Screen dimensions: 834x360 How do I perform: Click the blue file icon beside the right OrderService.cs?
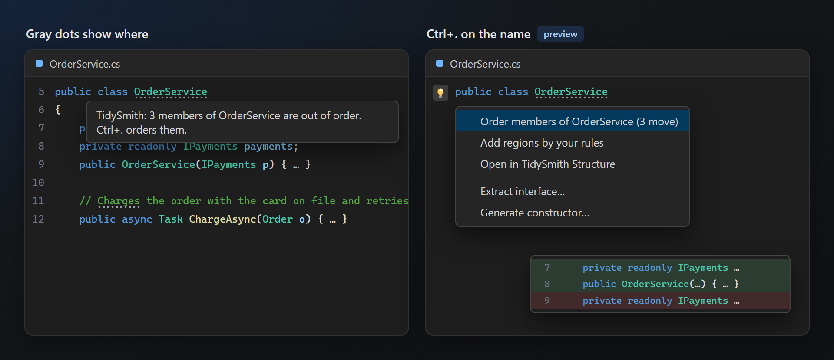(x=440, y=64)
